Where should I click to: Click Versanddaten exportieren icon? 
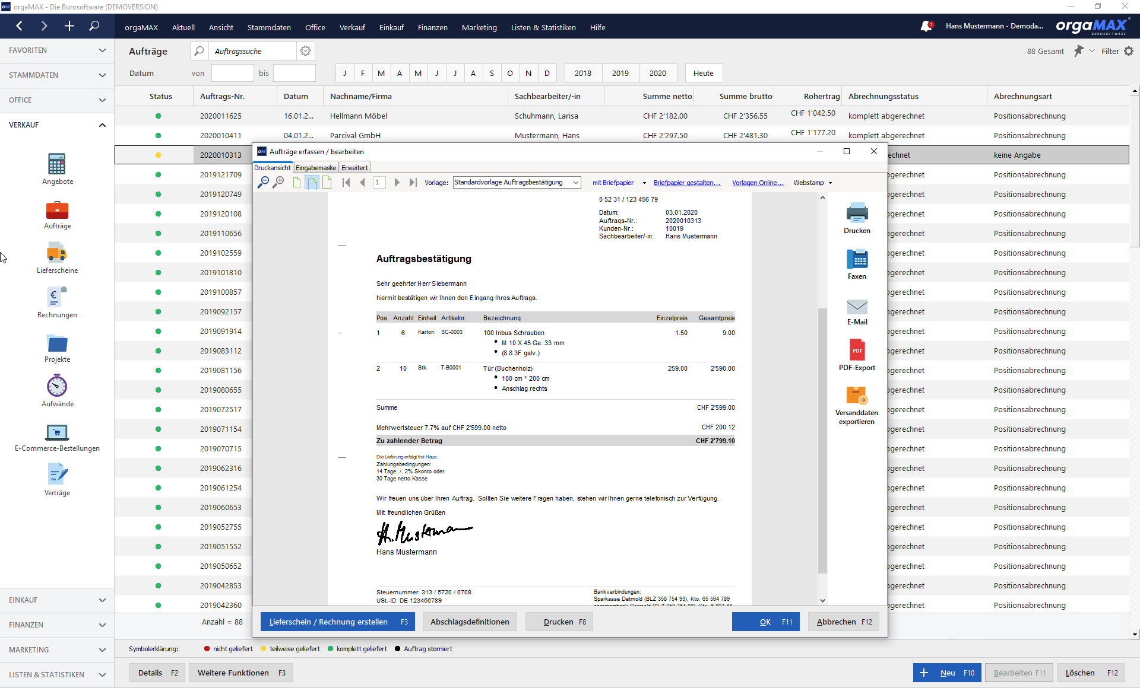857,396
